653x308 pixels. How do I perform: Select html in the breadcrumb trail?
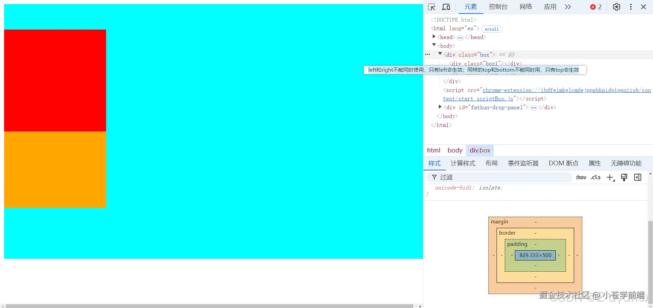tap(434, 150)
